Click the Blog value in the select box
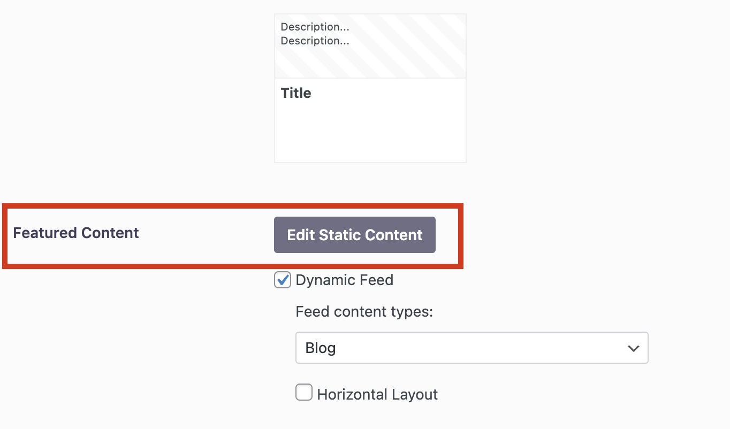This screenshot has width=730, height=429. click(x=321, y=348)
